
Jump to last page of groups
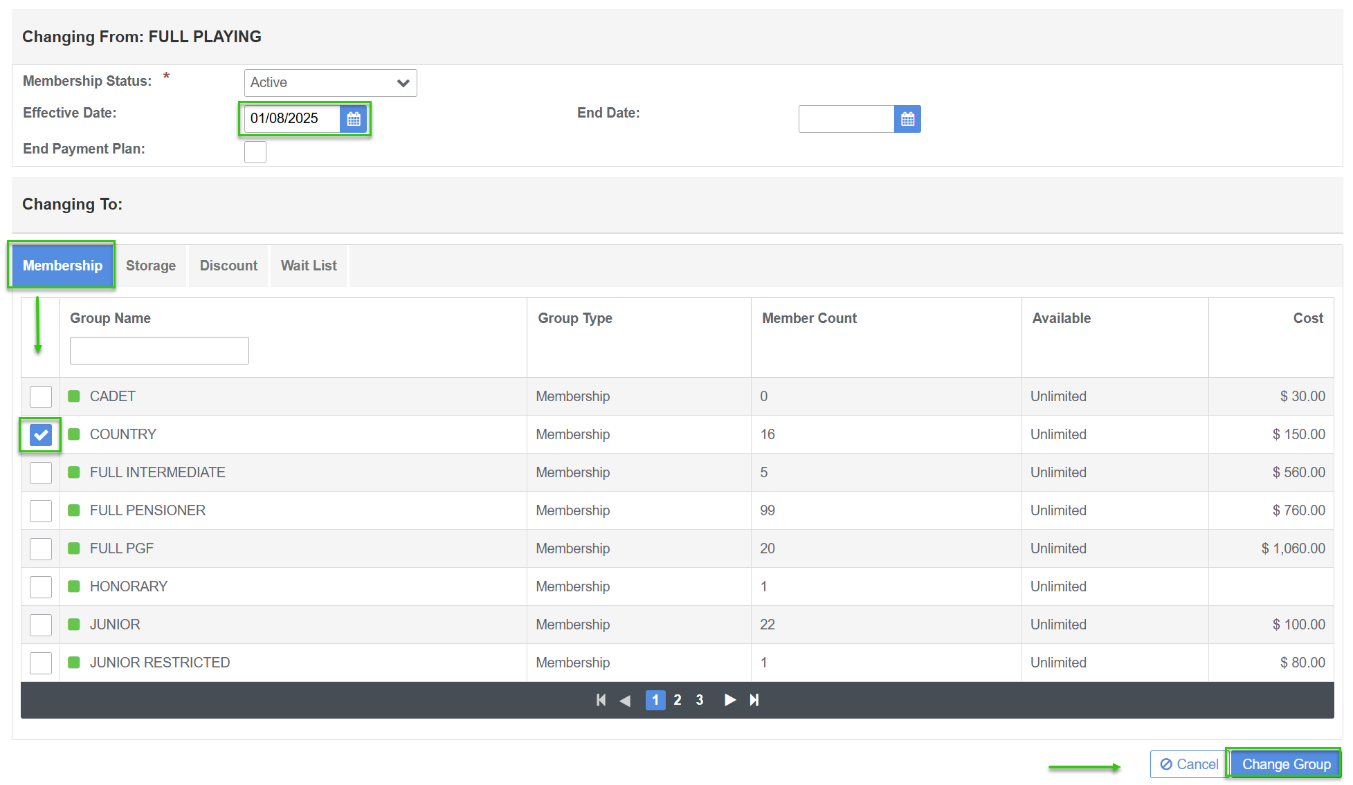(754, 700)
